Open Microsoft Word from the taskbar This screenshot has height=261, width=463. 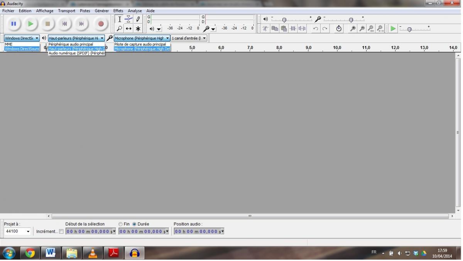pos(51,253)
